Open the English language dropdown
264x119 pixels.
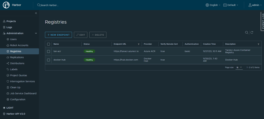[213, 5]
